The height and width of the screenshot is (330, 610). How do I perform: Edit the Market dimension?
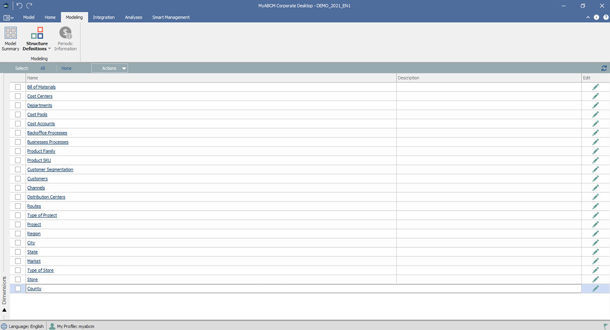pos(595,261)
